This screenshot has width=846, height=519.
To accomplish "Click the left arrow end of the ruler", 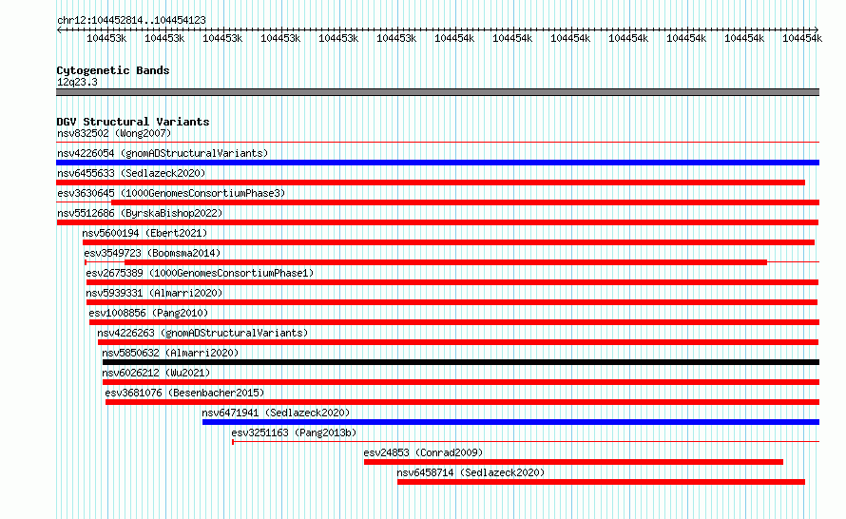I will pyautogui.click(x=59, y=29).
